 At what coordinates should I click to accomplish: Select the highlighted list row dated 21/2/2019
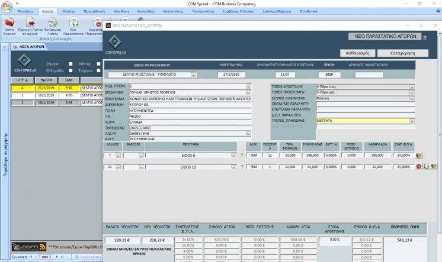click(x=57, y=88)
